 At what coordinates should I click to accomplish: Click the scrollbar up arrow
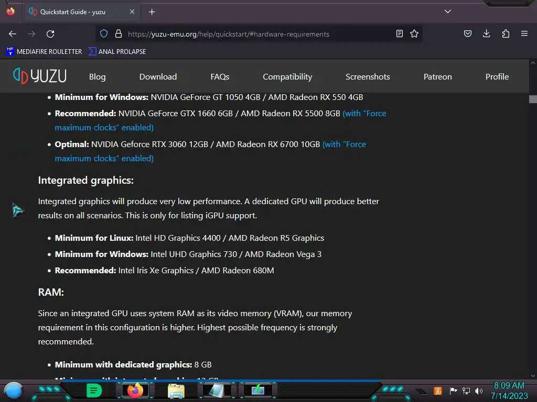tap(533, 63)
